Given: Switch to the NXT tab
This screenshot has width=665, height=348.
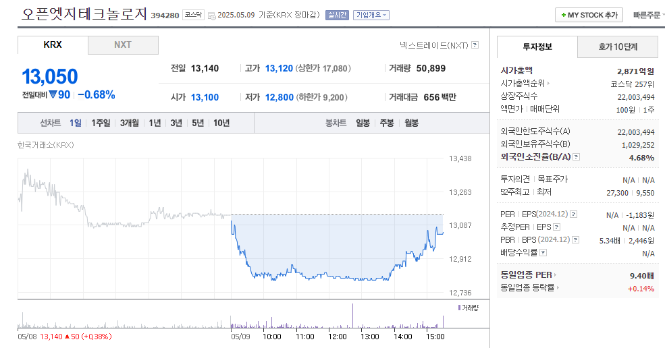Looking at the screenshot, I should [x=123, y=45].
